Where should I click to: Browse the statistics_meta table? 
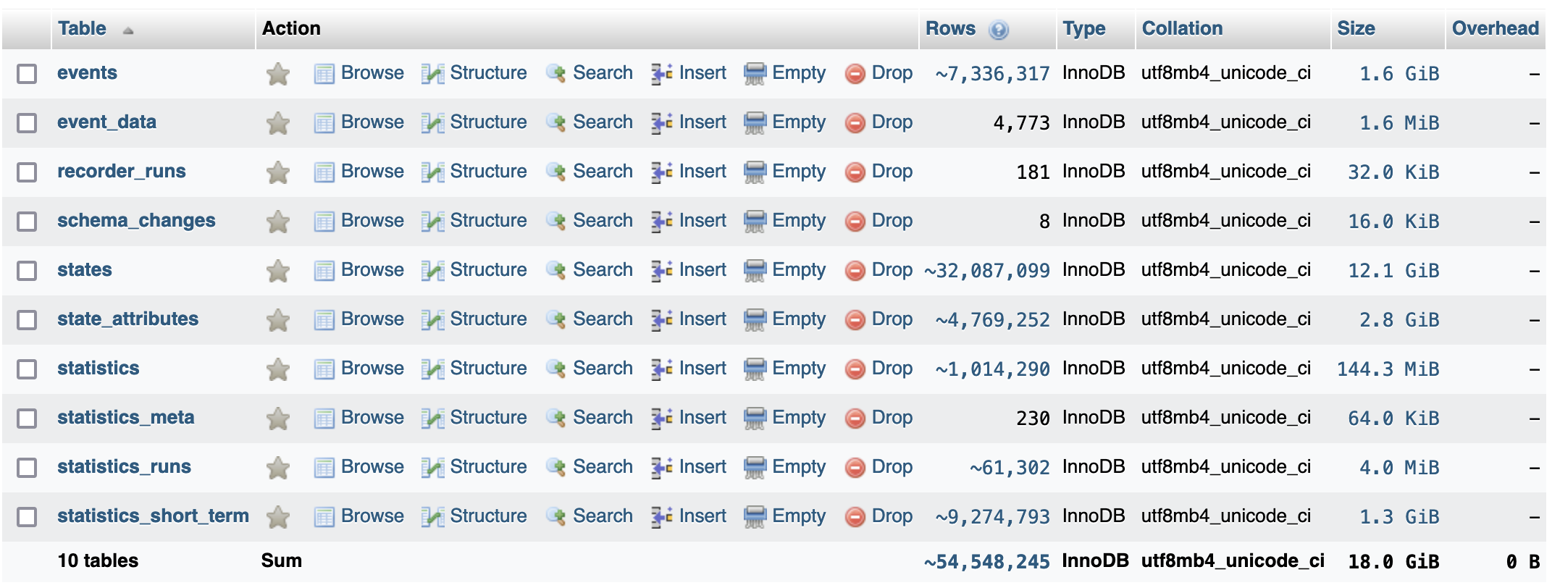point(372,417)
